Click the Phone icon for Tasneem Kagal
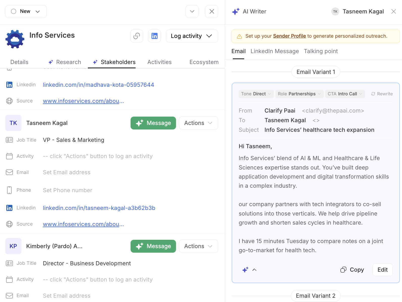The image size is (402, 302). click(x=9, y=190)
